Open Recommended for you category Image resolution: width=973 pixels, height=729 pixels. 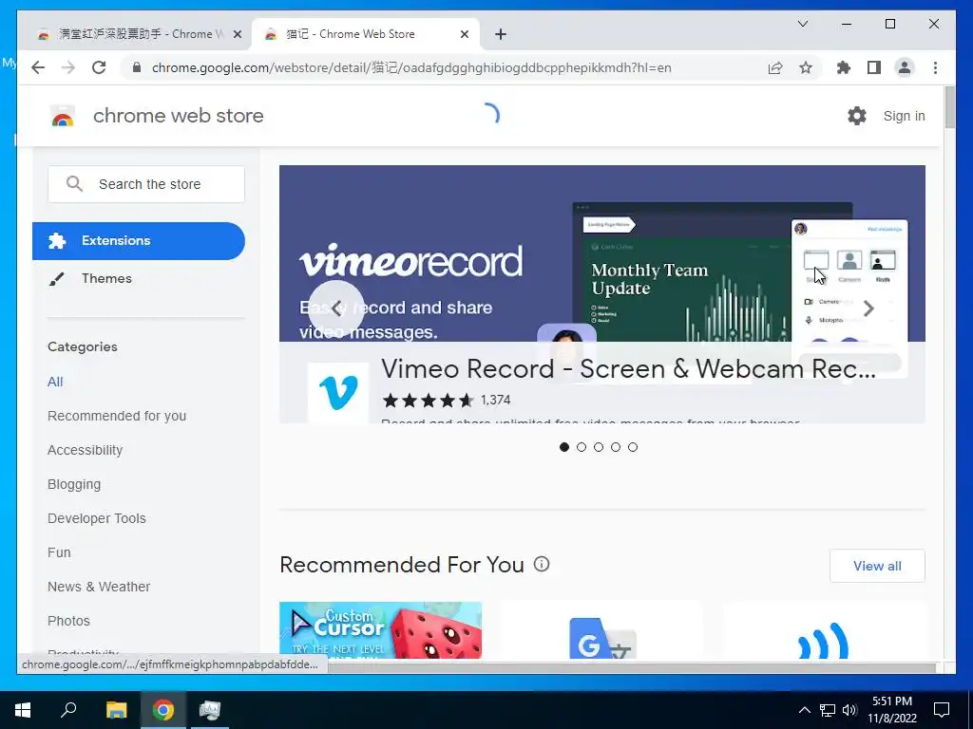(117, 416)
